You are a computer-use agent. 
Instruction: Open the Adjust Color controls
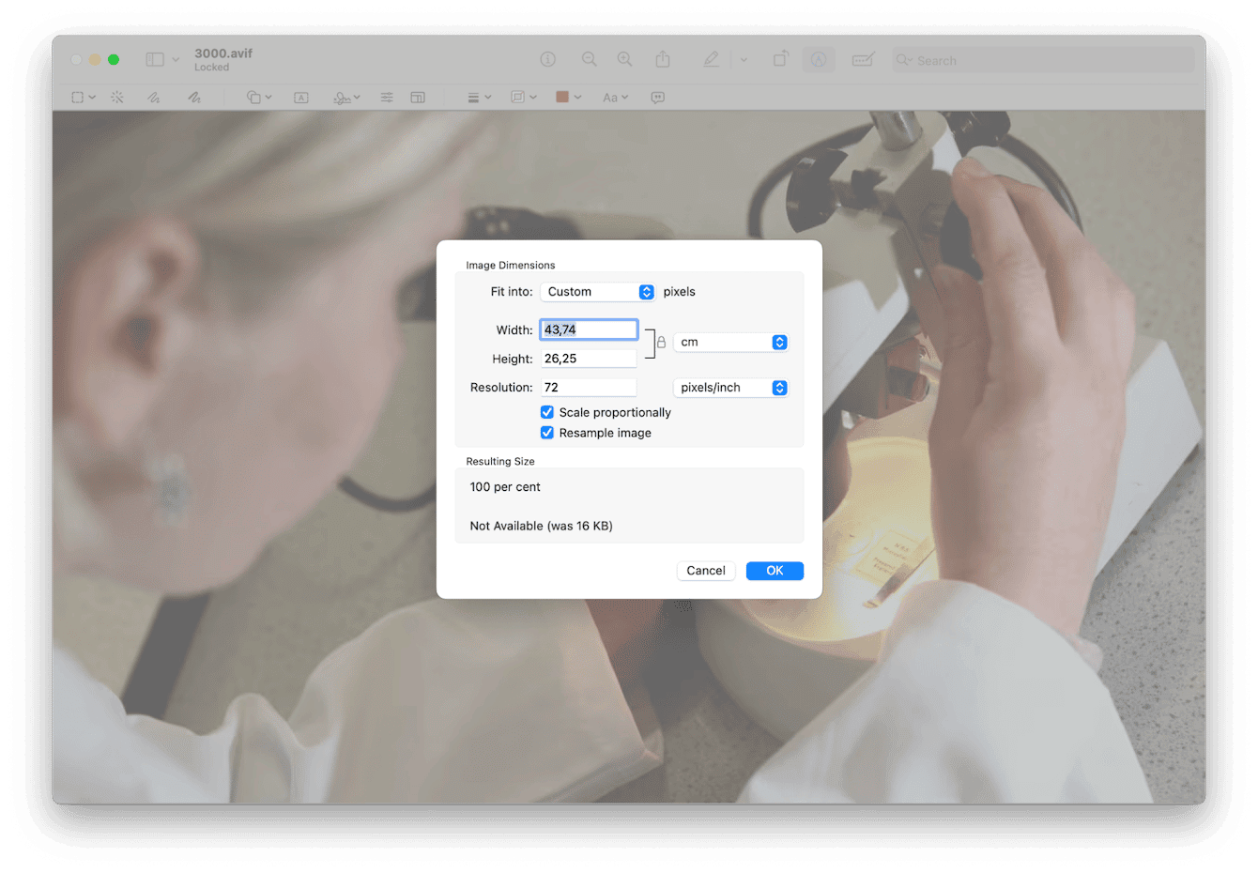point(386,97)
